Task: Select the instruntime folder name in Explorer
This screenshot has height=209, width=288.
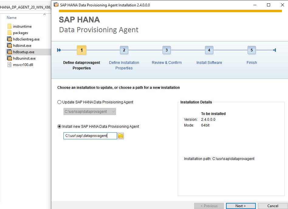Action: 22,26
